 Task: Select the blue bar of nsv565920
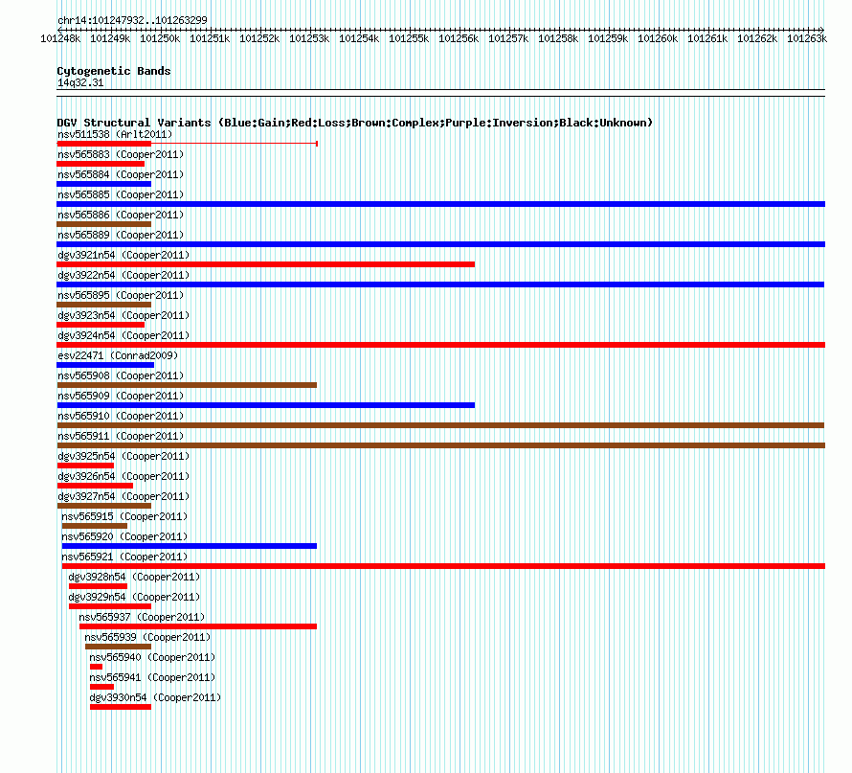[190, 546]
